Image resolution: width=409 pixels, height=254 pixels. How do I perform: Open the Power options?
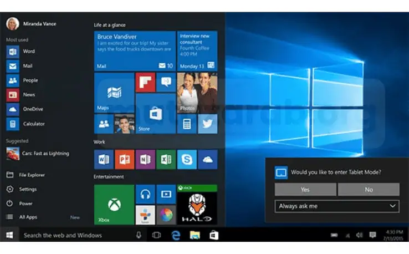[x=19, y=204]
